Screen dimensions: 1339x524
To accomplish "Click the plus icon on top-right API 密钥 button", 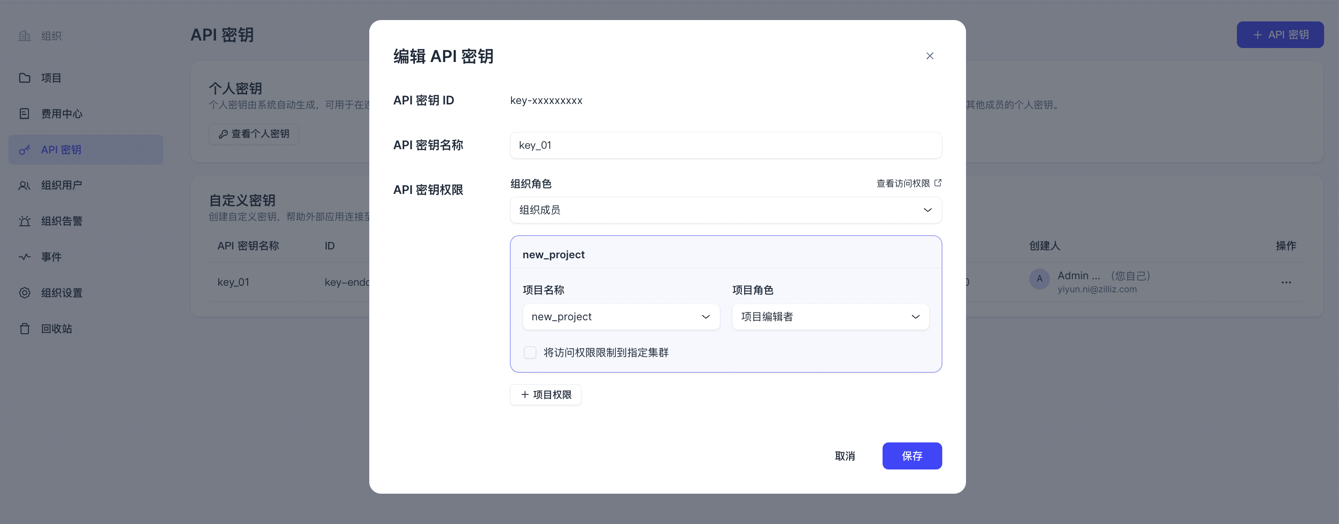I will (1257, 35).
